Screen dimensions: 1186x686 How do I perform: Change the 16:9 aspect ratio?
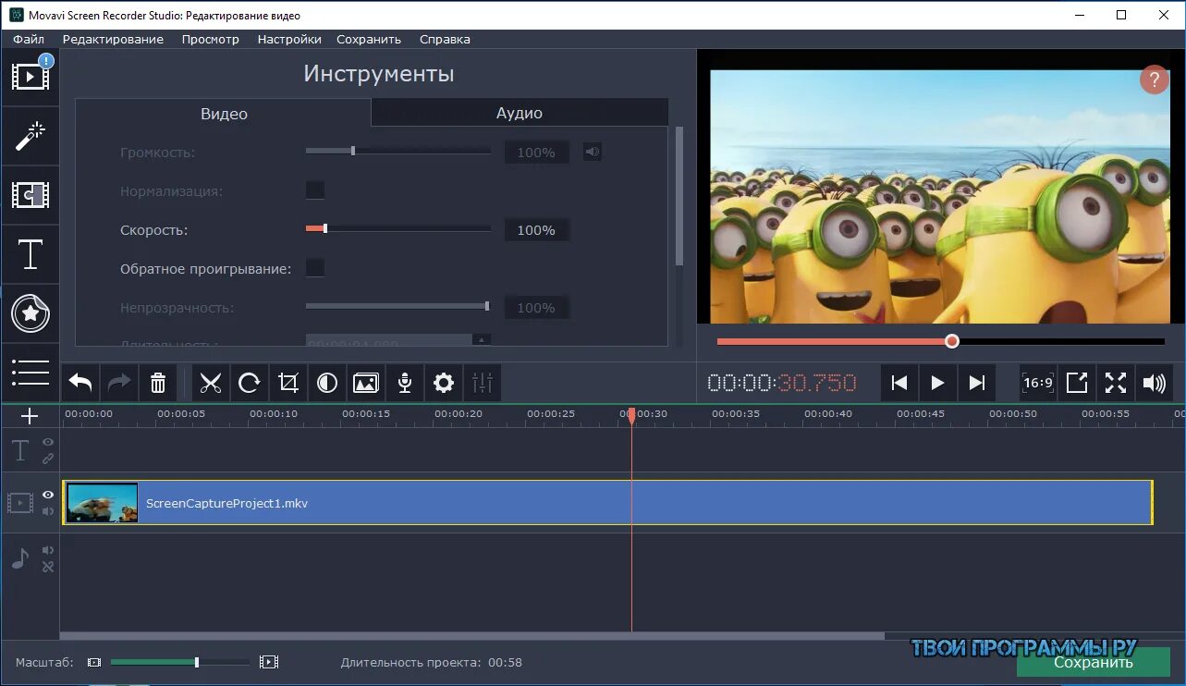pyautogui.click(x=1038, y=383)
